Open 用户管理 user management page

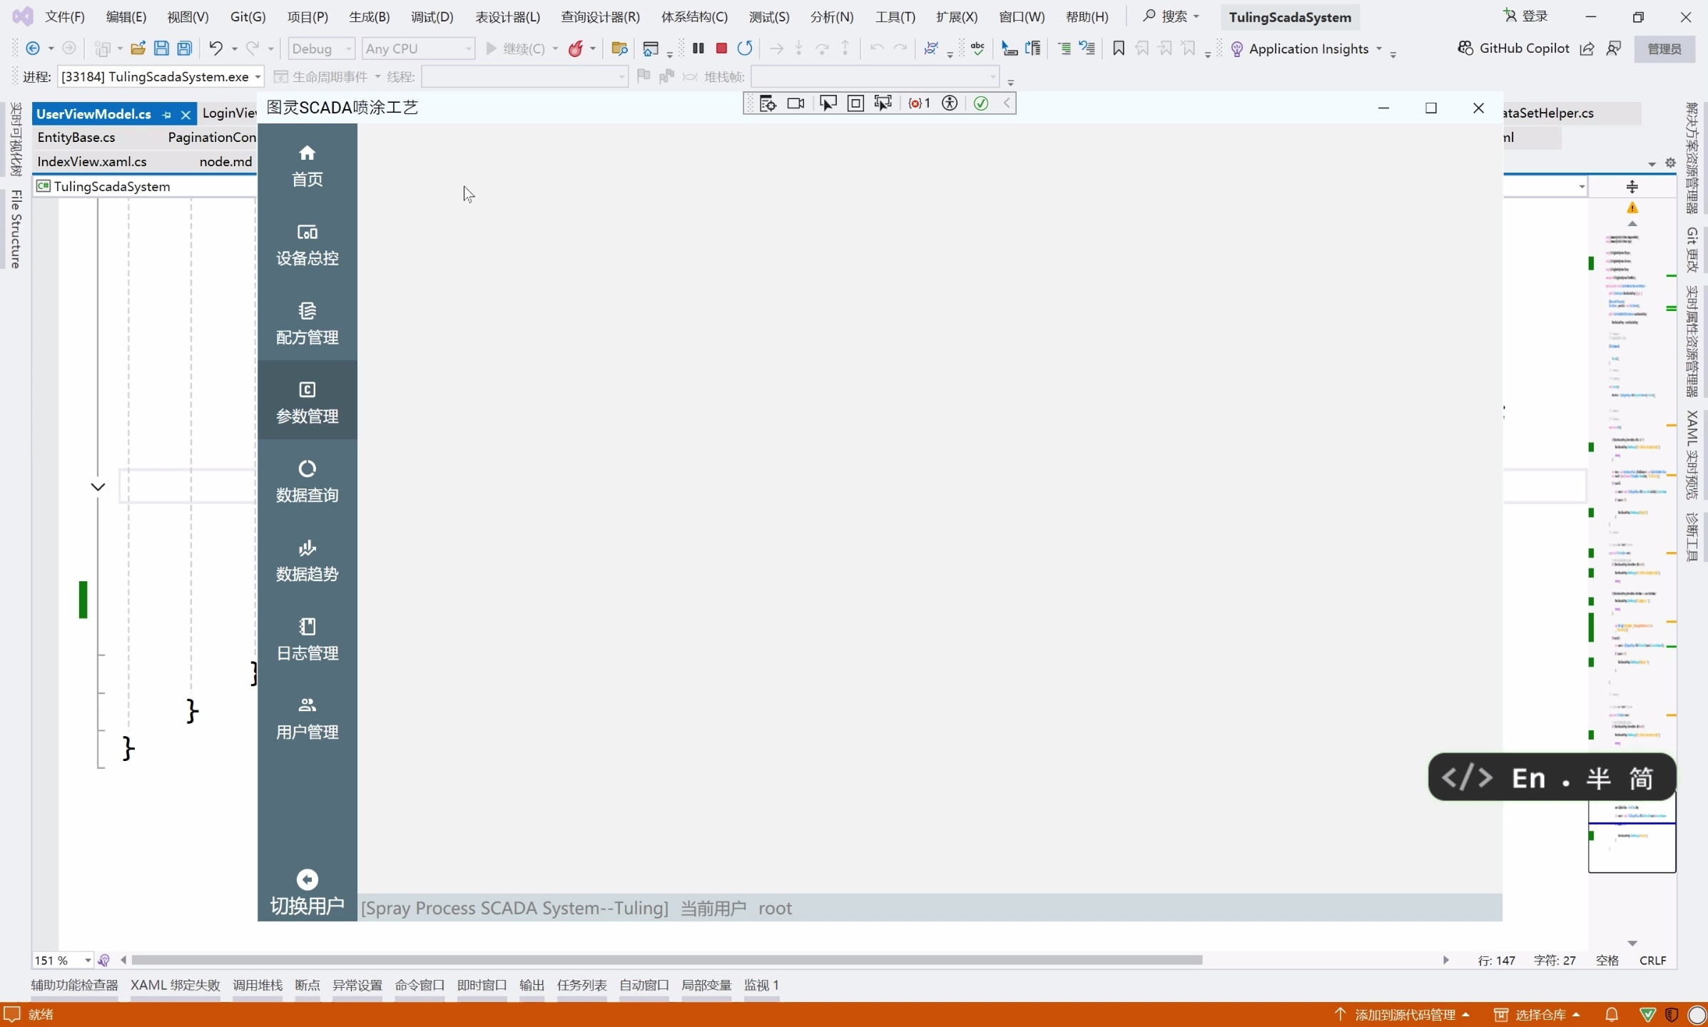point(307,719)
